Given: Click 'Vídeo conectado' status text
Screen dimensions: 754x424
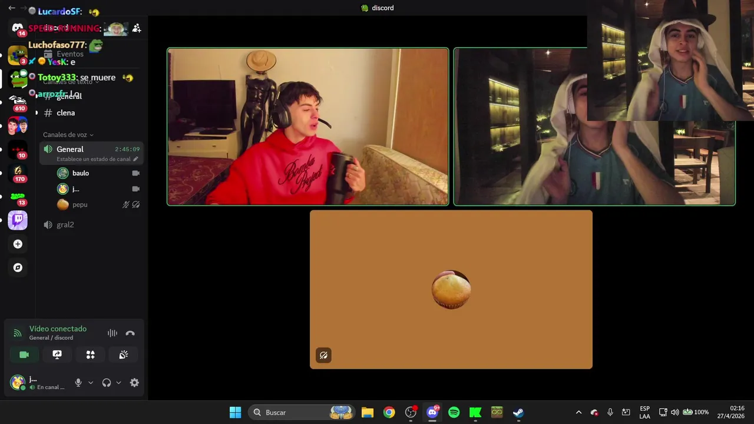Looking at the screenshot, I should 58,329.
